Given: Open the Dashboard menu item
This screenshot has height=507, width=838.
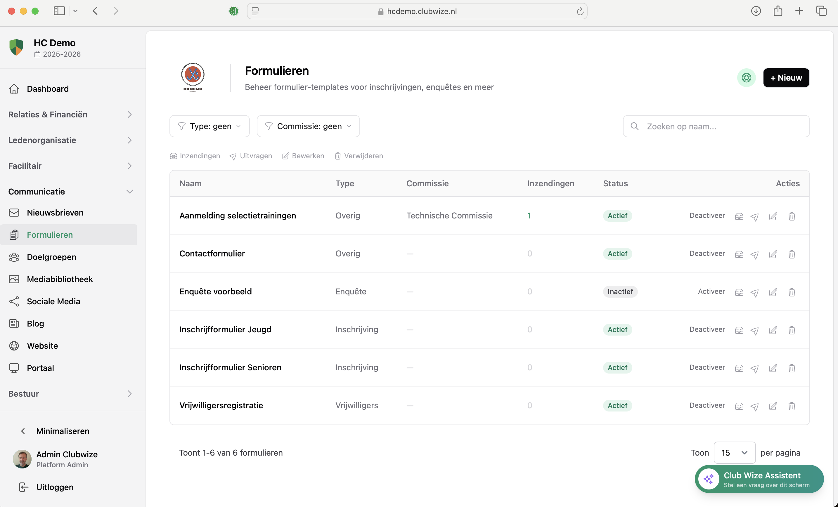Looking at the screenshot, I should point(48,89).
